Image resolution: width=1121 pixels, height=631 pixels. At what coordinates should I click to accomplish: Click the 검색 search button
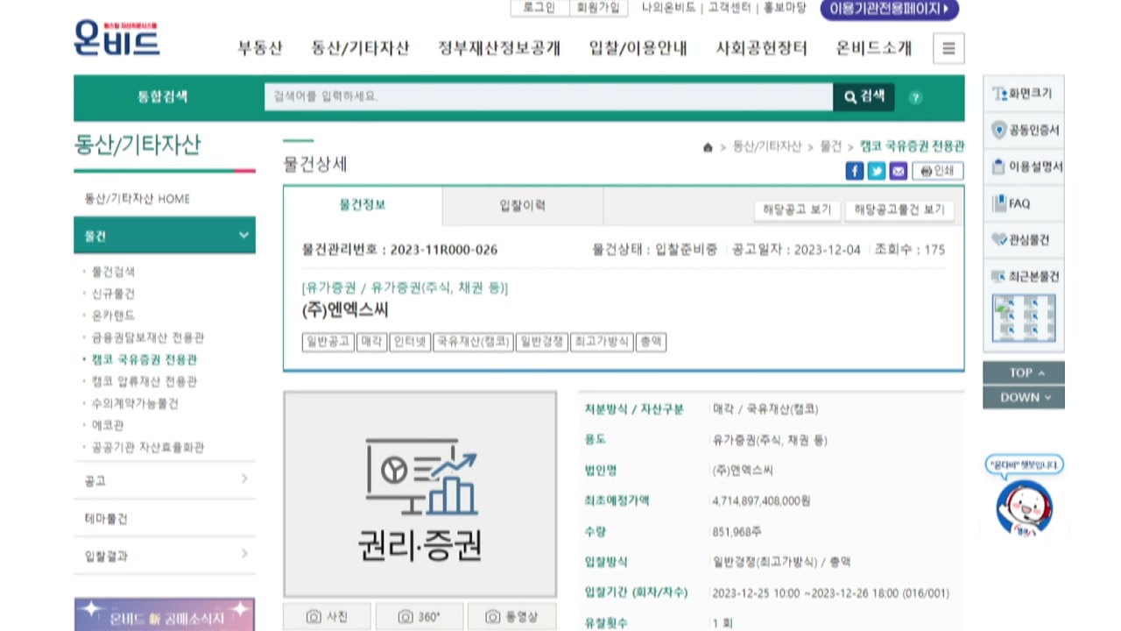[x=864, y=96]
